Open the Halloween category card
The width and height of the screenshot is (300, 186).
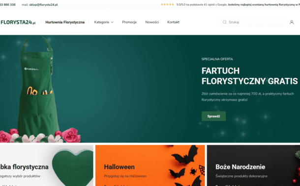pos(150,165)
